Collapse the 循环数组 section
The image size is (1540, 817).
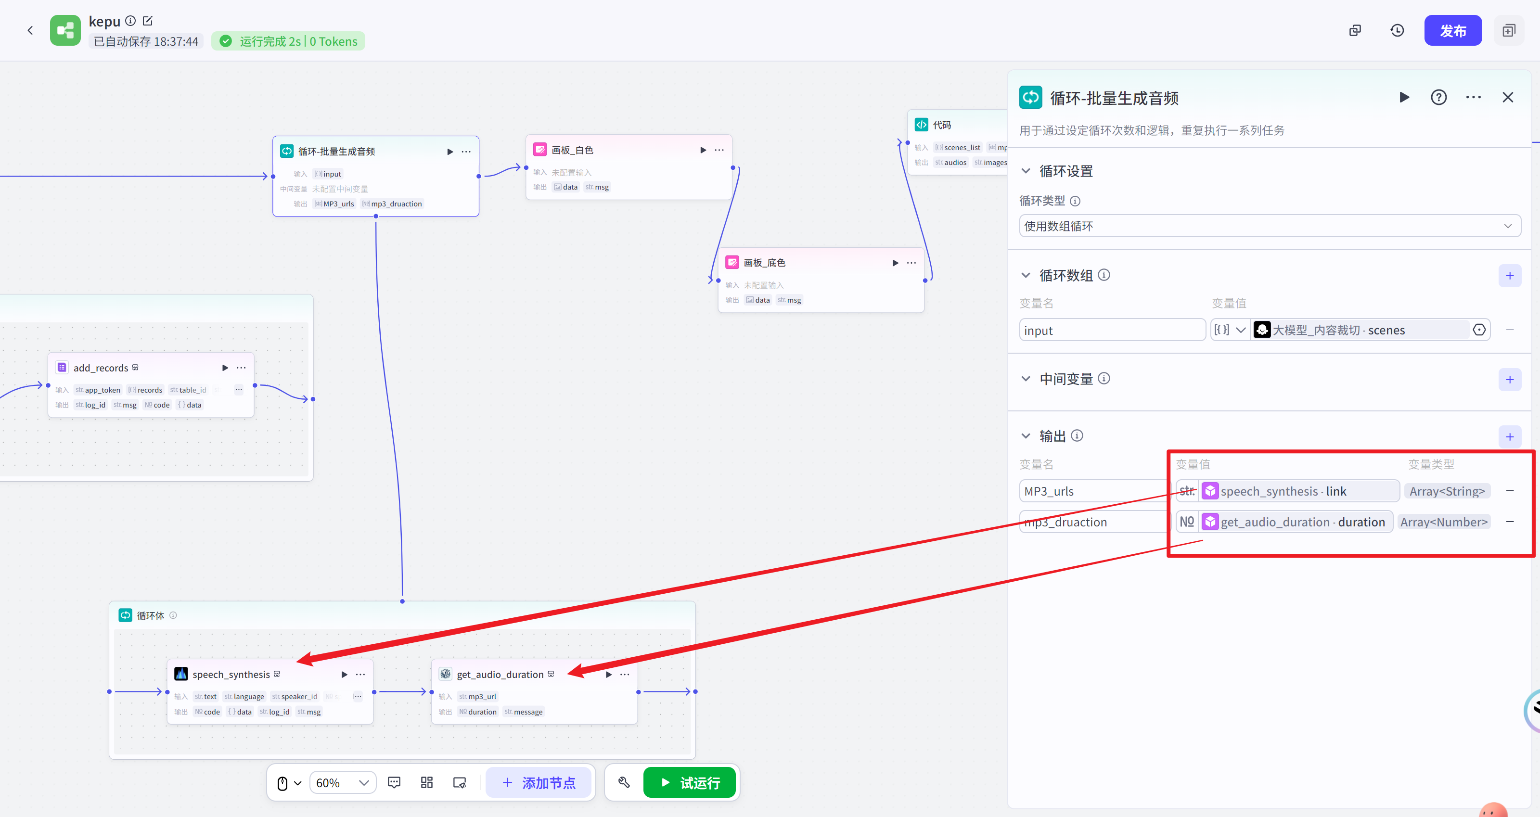pos(1026,276)
